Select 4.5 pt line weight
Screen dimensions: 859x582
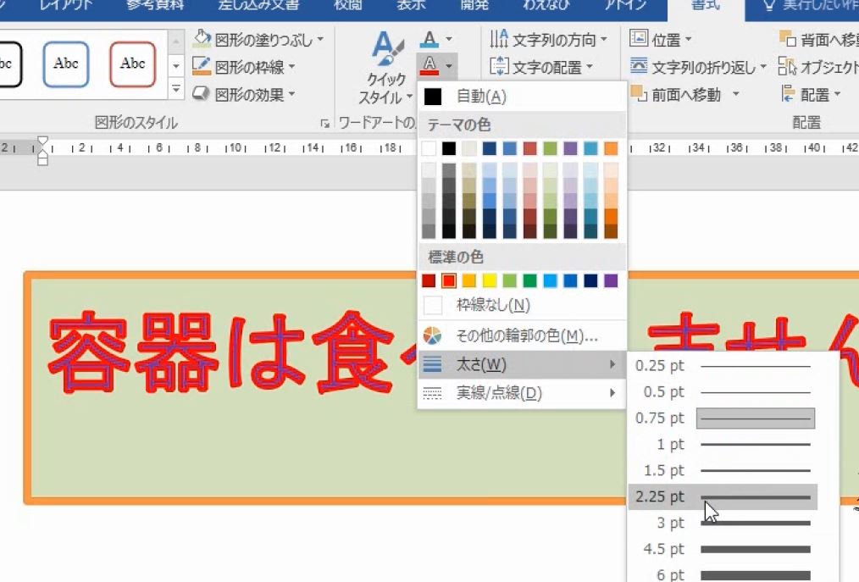click(723, 549)
